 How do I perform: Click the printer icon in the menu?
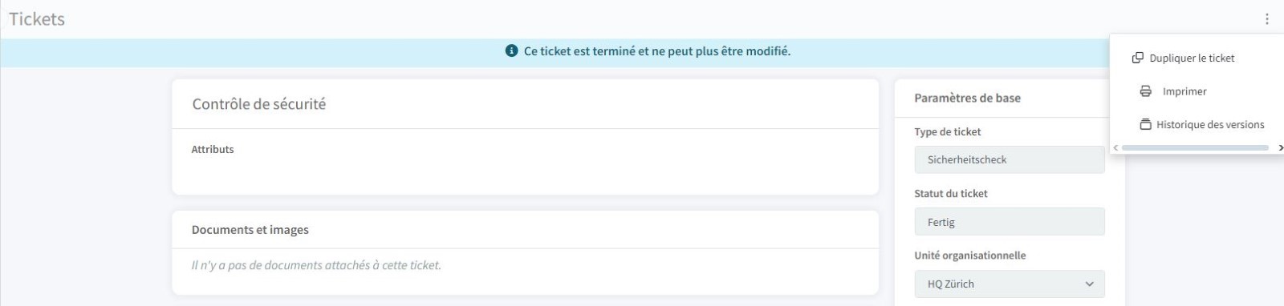coord(1145,91)
